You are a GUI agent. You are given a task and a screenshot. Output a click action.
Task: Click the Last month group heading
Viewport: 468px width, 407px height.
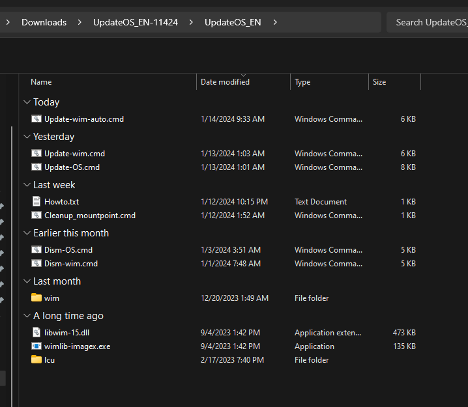(x=57, y=281)
